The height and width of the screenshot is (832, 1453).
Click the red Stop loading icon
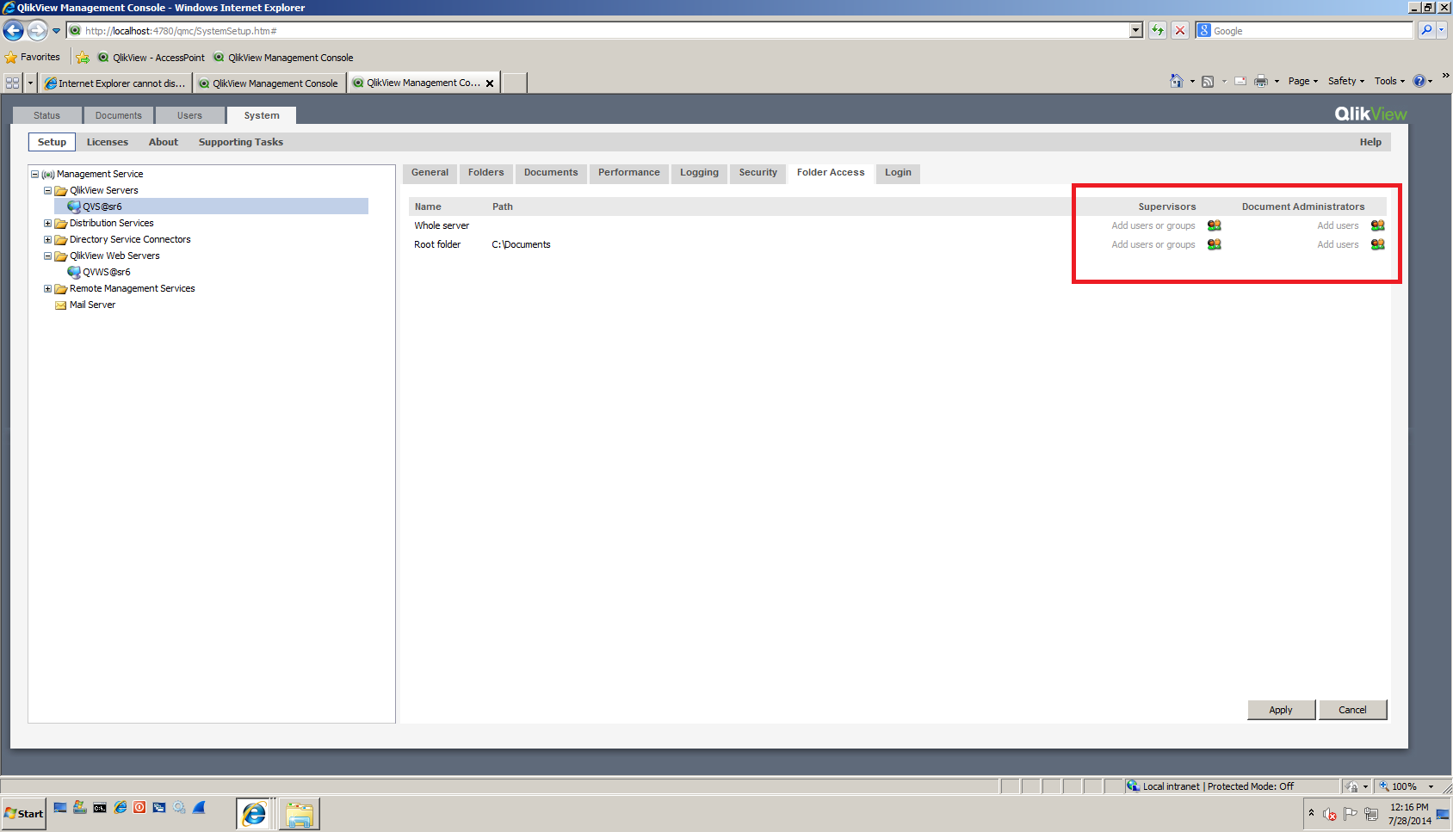1180,30
